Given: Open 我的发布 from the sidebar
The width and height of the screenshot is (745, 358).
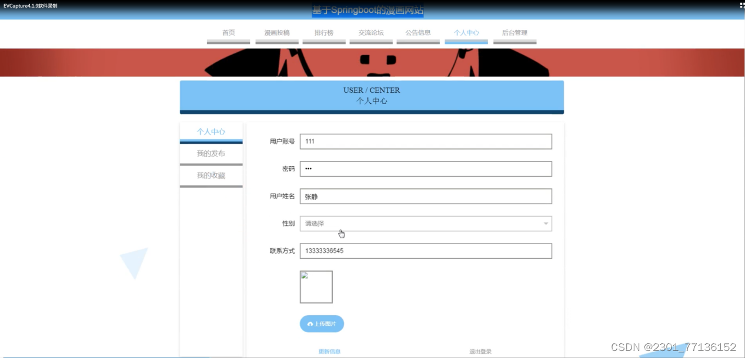Looking at the screenshot, I should click(x=211, y=153).
